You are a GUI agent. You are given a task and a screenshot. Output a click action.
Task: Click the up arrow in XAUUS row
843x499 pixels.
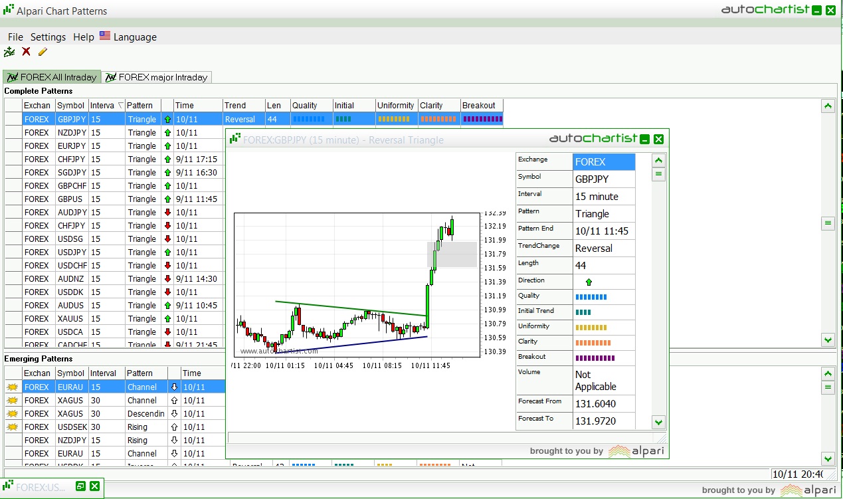click(x=167, y=319)
